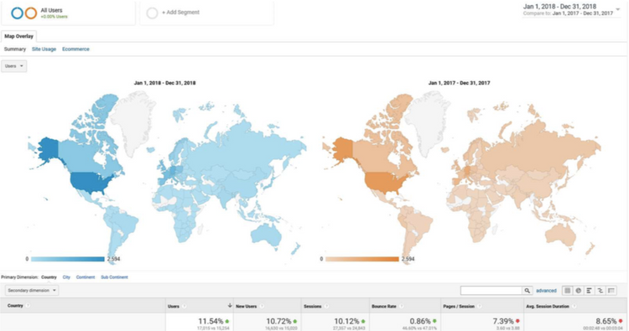Sort by Avg. Session Duration column header
The width and height of the screenshot is (629, 331).
[x=548, y=307]
